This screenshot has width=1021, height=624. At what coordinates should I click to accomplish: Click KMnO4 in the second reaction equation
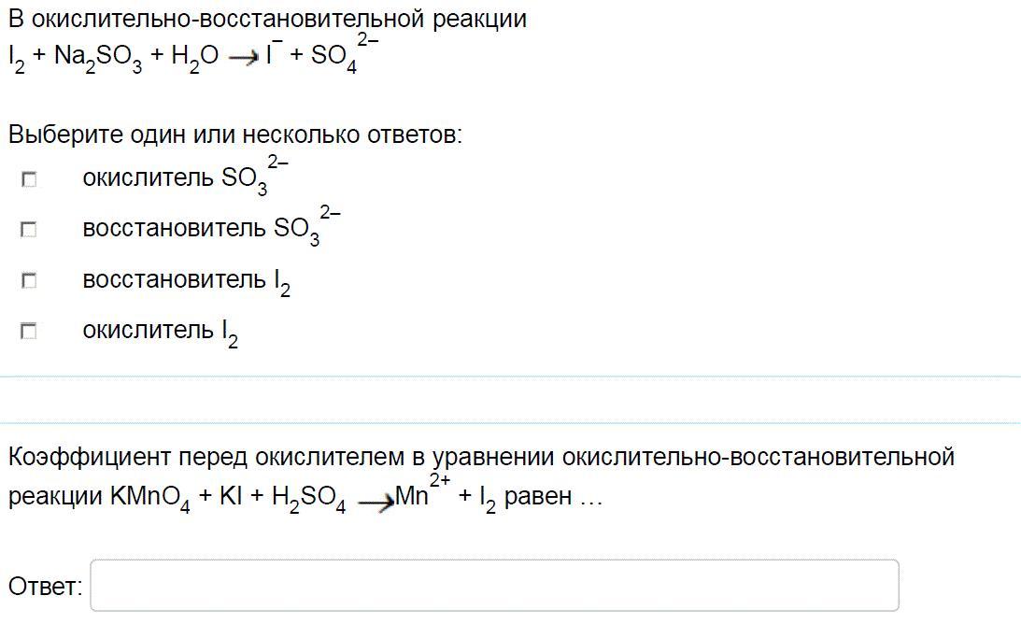pyautogui.click(x=149, y=498)
